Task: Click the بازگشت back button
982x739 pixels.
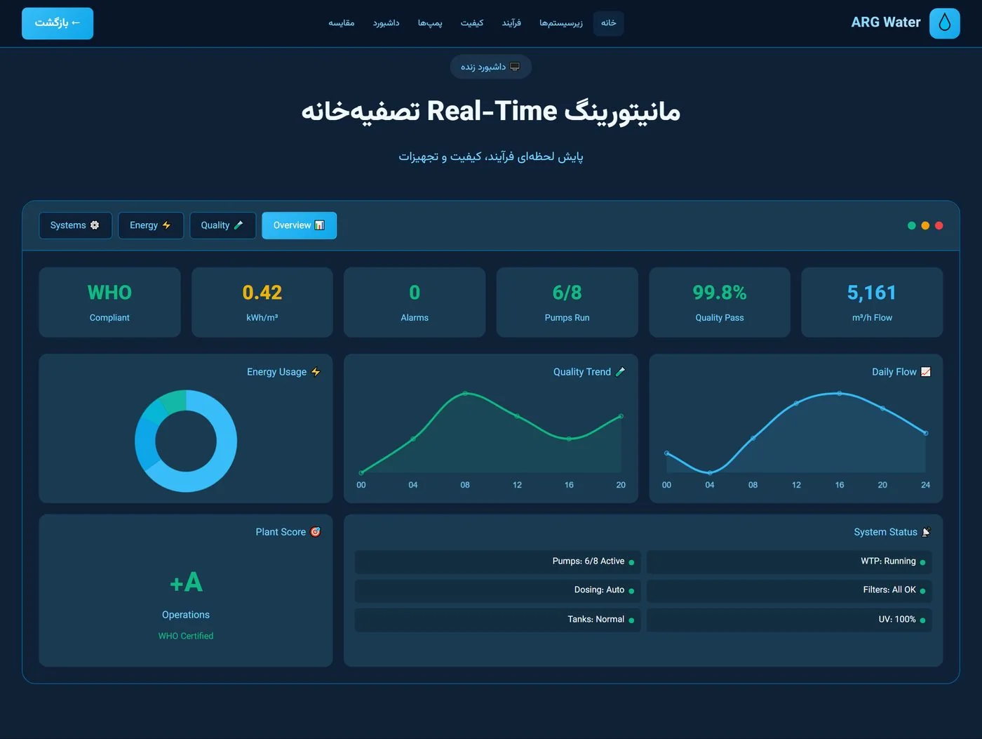Action: 58,23
